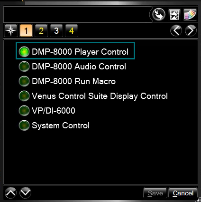Select VP/DI-6000 radio button

click(24, 111)
